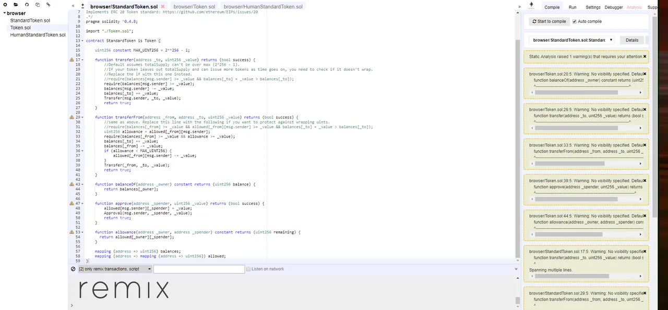Click the warning icon beside line 43
Screen dimensions: 668x310
point(72,184)
